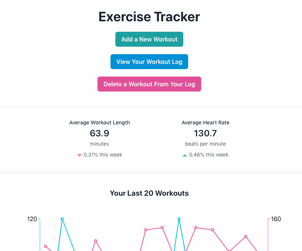Click Delete a Workout From Your Log
Screen dimensions: 302x251
pos(149,84)
